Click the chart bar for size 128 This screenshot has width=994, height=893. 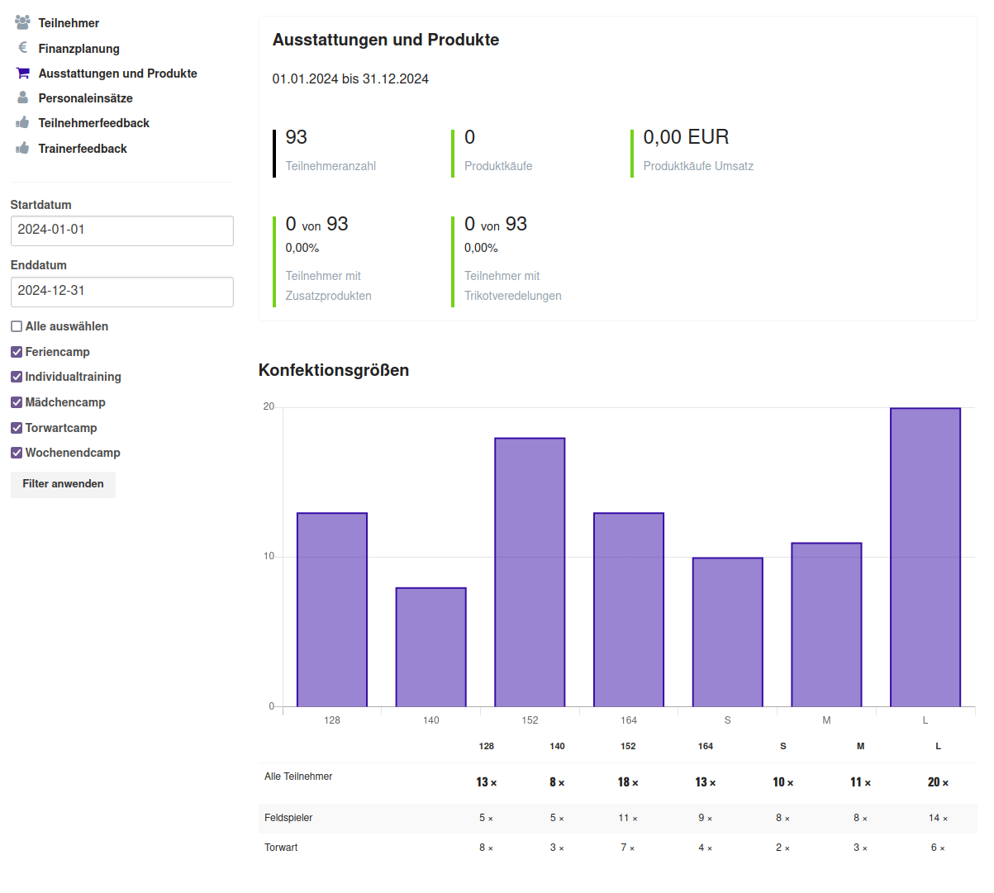click(x=332, y=610)
